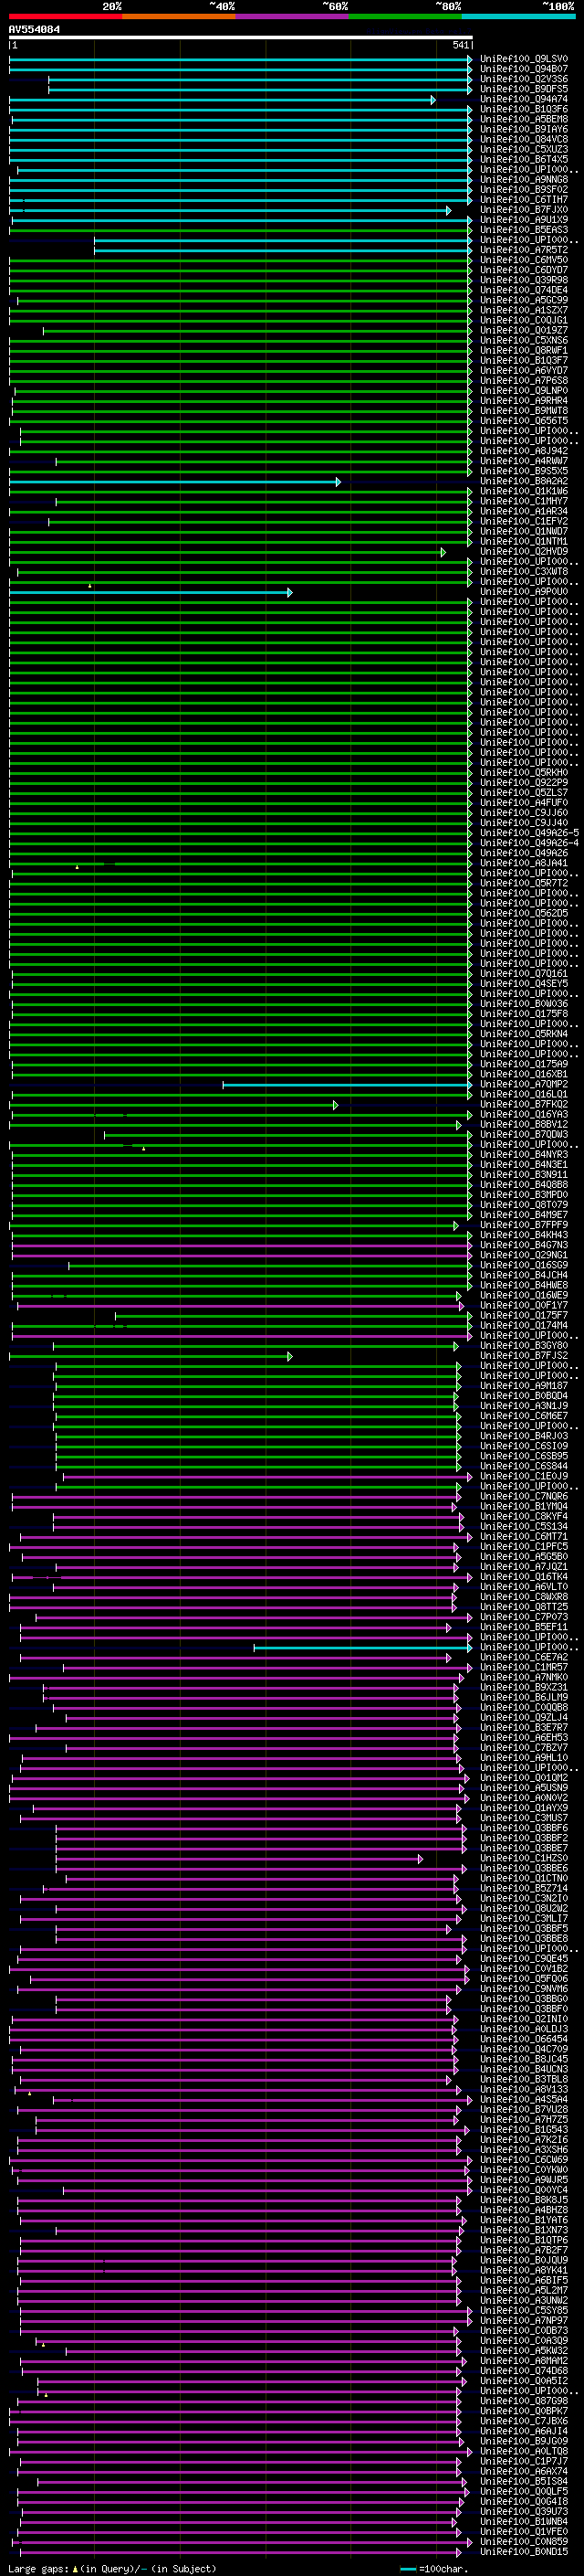The height and width of the screenshot is (2576, 584).
Task: Select UniRef100_A0LTQ8 label
Action: tap(523, 2451)
